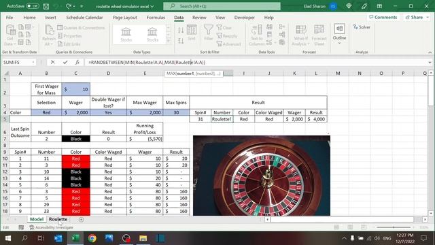The width and height of the screenshot is (435, 245).
Task: Click Text to Columns icon
Action: (x=257, y=35)
